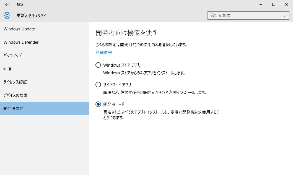Screen dimensions: 293x175
Task: Select the Windows ストア アプリ radio button
Action: coord(98,65)
